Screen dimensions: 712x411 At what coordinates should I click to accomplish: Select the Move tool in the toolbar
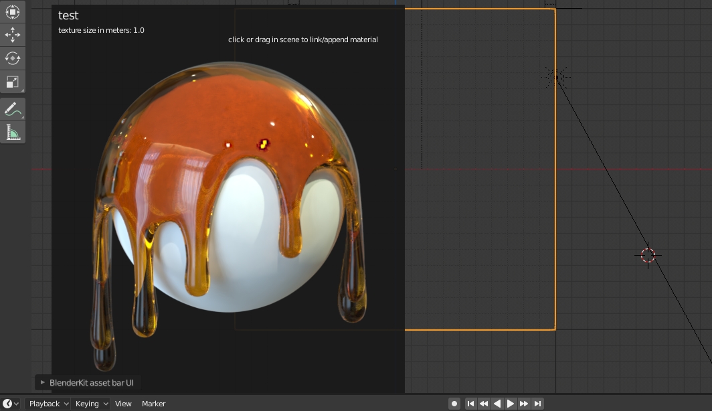point(12,35)
